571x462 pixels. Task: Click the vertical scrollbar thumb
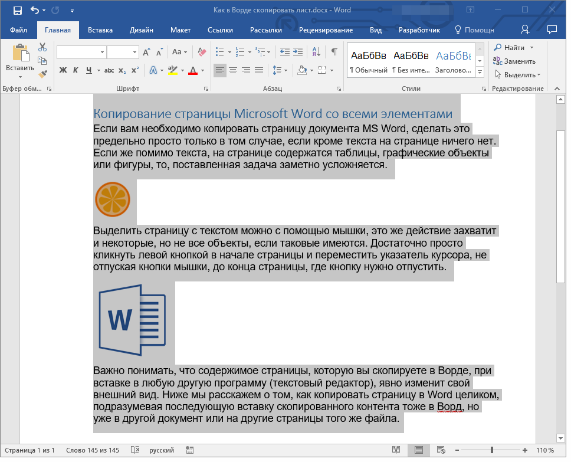[x=560, y=207]
